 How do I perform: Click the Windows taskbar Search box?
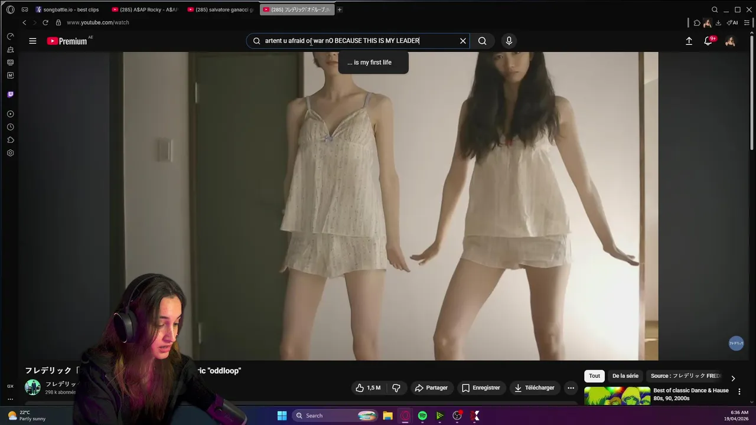(x=335, y=416)
